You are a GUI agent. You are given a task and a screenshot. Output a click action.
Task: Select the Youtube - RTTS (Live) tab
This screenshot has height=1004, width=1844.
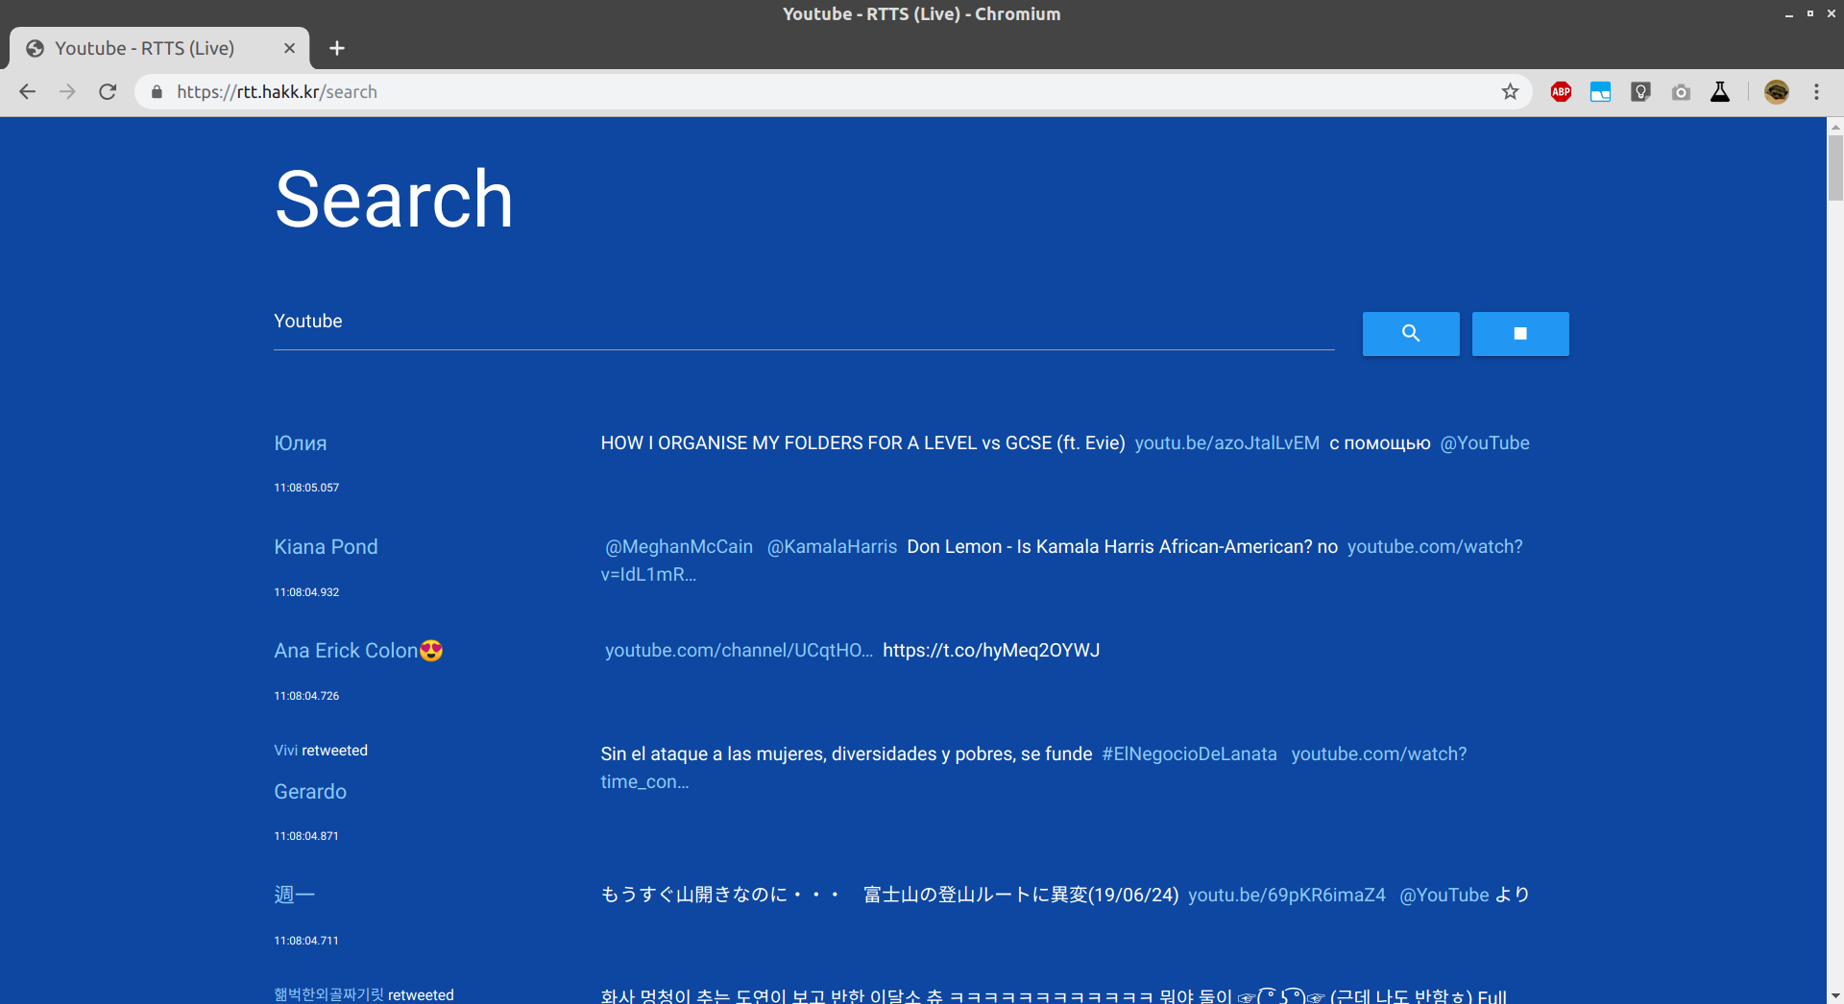pos(159,48)
